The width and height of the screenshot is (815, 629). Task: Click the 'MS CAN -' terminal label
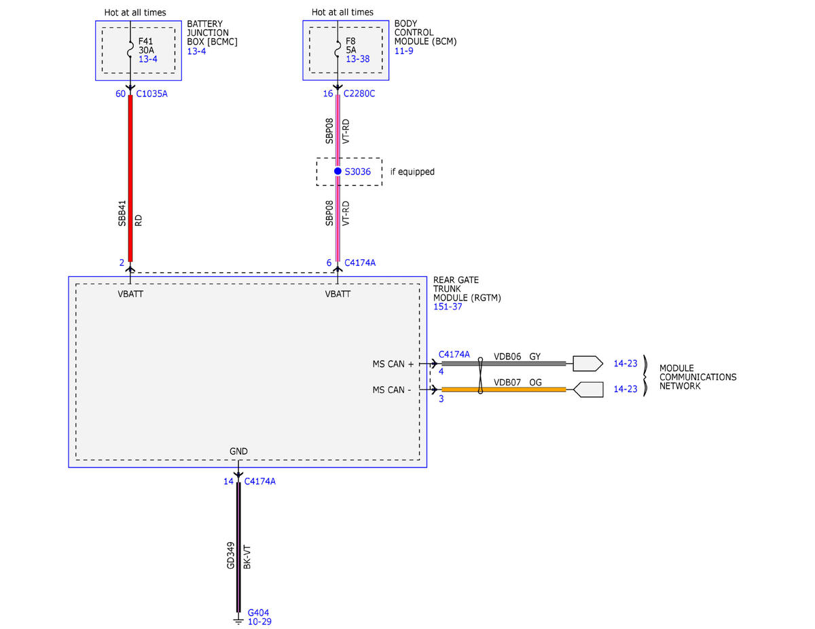[392, 389]
